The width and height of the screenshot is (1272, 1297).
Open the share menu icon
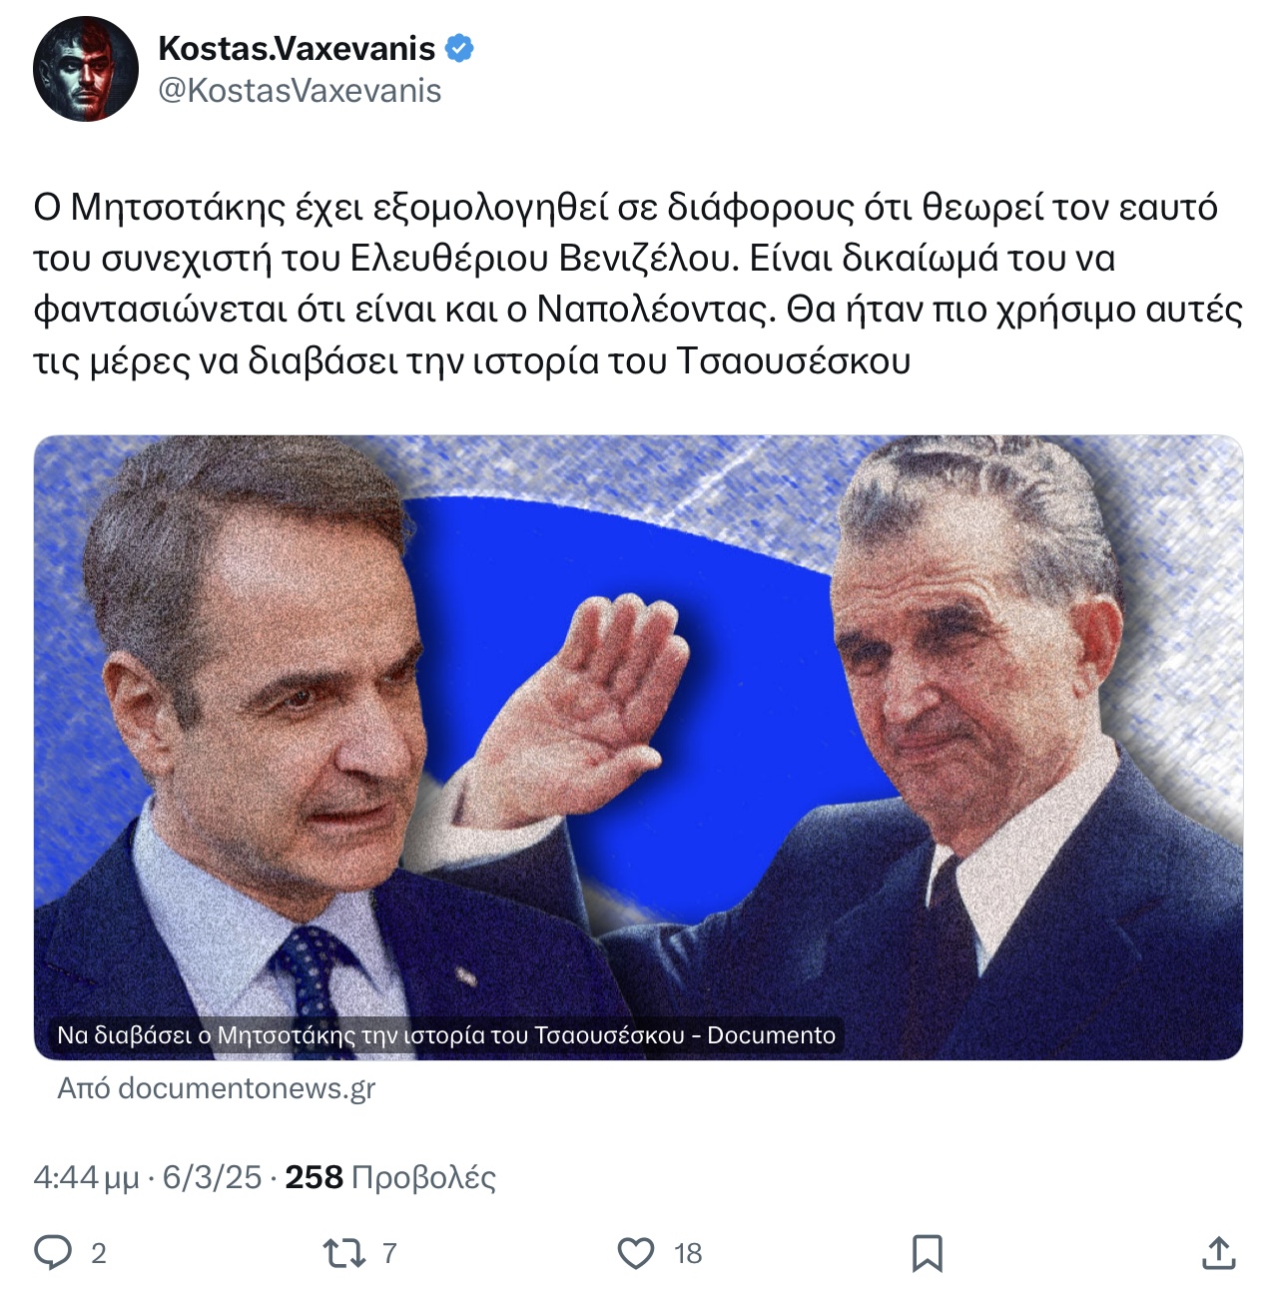pos(1219,1252)
